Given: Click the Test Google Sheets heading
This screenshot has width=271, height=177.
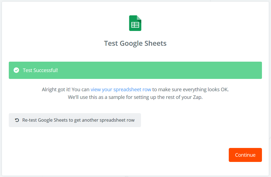Looking at the screenshot, I should click(135, 43).
